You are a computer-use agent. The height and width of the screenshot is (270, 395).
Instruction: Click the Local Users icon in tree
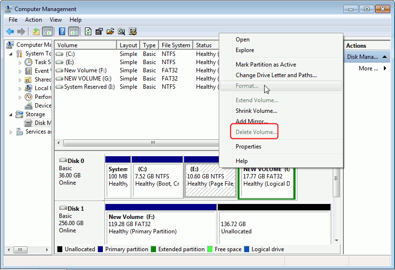pos(28,88)
